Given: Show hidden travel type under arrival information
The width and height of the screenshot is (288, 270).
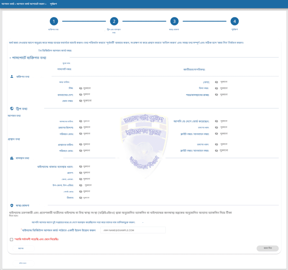Looking at the screenshot, I should [216, 127].
